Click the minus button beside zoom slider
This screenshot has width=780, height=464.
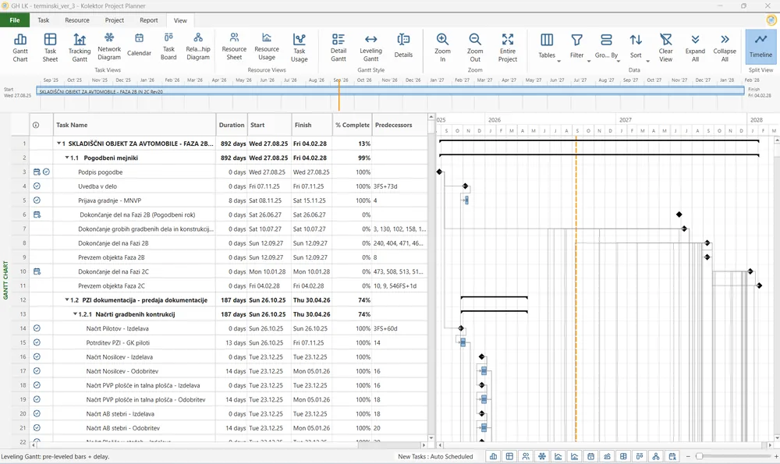click(x=689, y=456)
